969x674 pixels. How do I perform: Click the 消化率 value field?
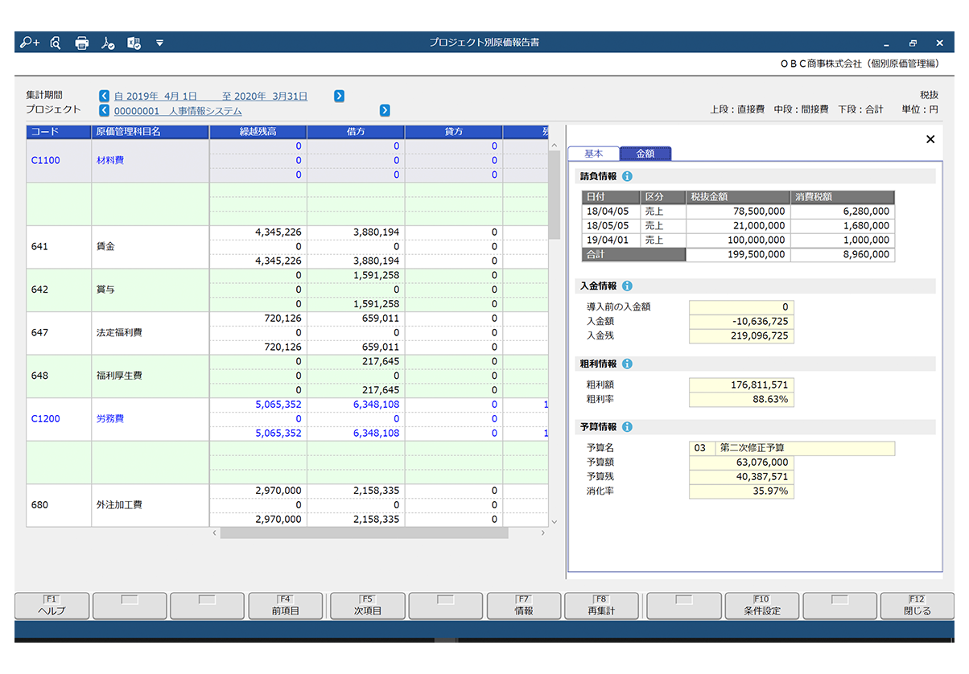[x=741, y=491]
